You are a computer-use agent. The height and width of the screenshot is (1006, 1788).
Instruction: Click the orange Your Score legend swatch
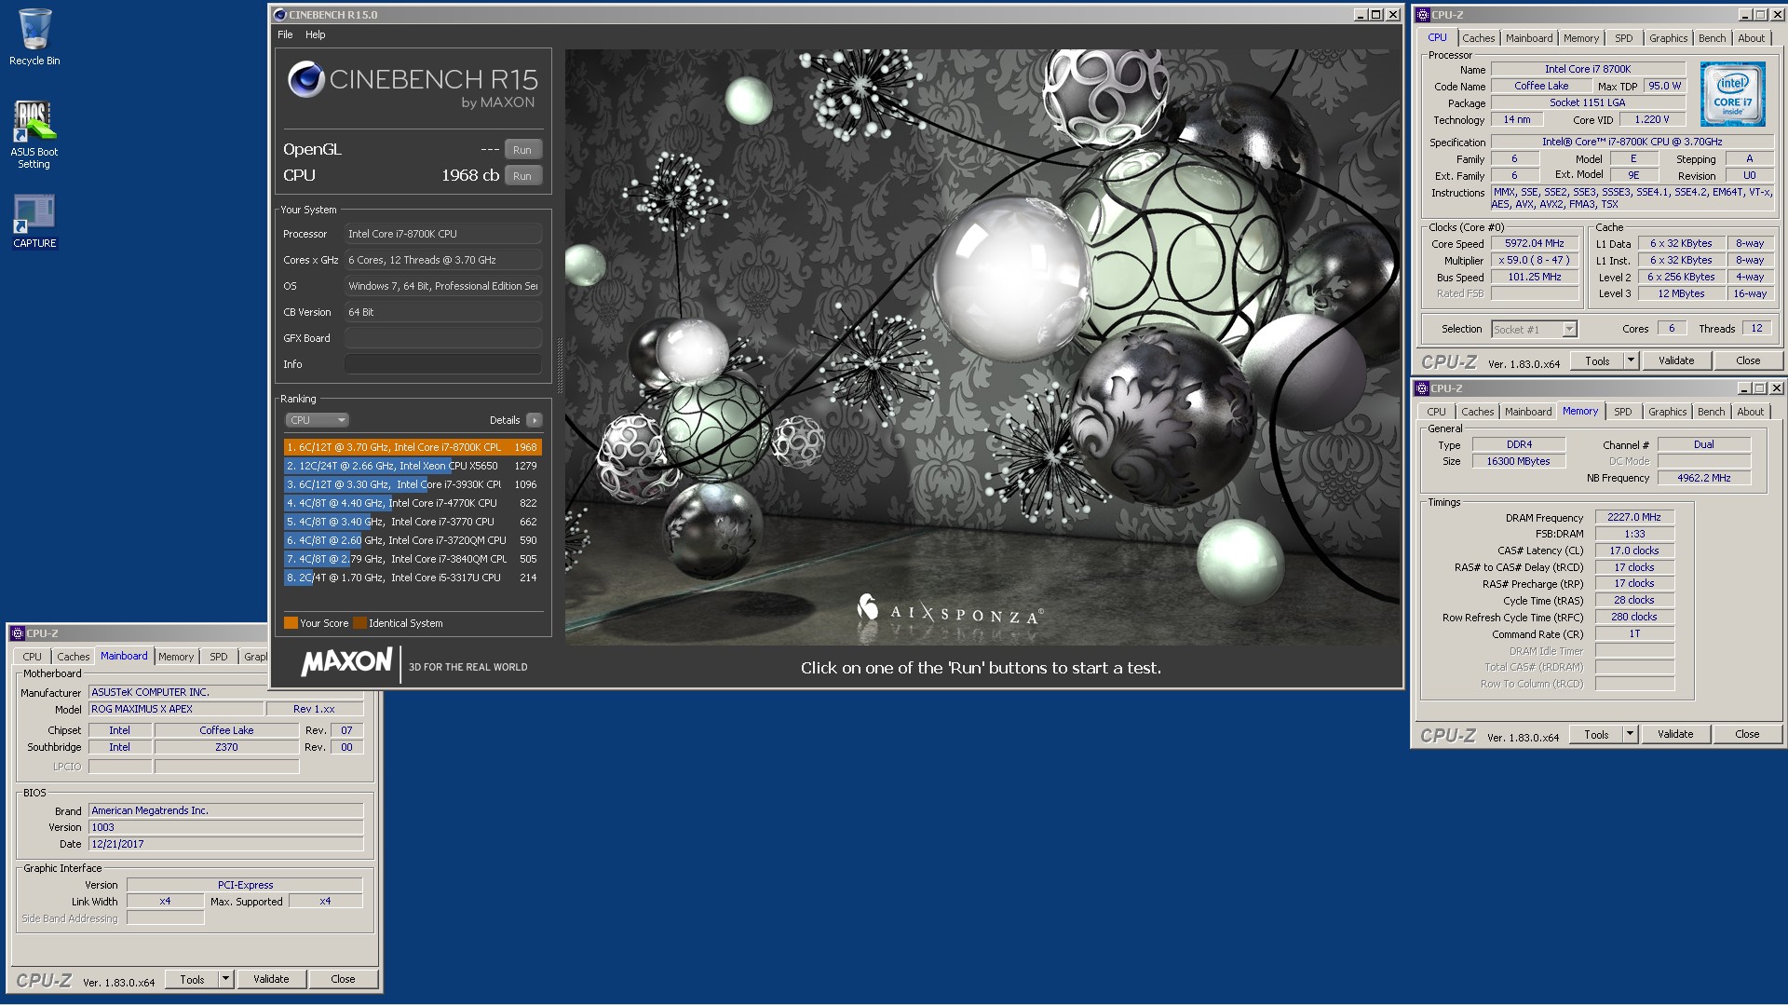coord(291,623)
